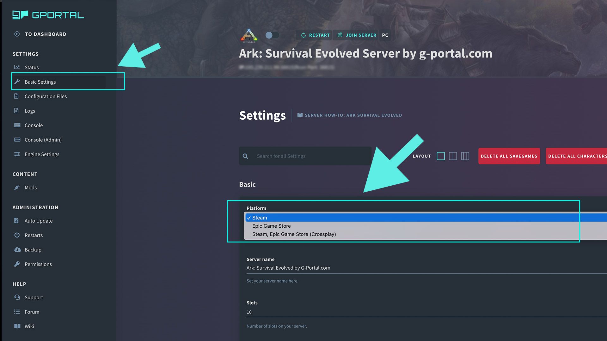Click the TO DASHBOARD menu item
Screen dimensions: 607x341
46,34
